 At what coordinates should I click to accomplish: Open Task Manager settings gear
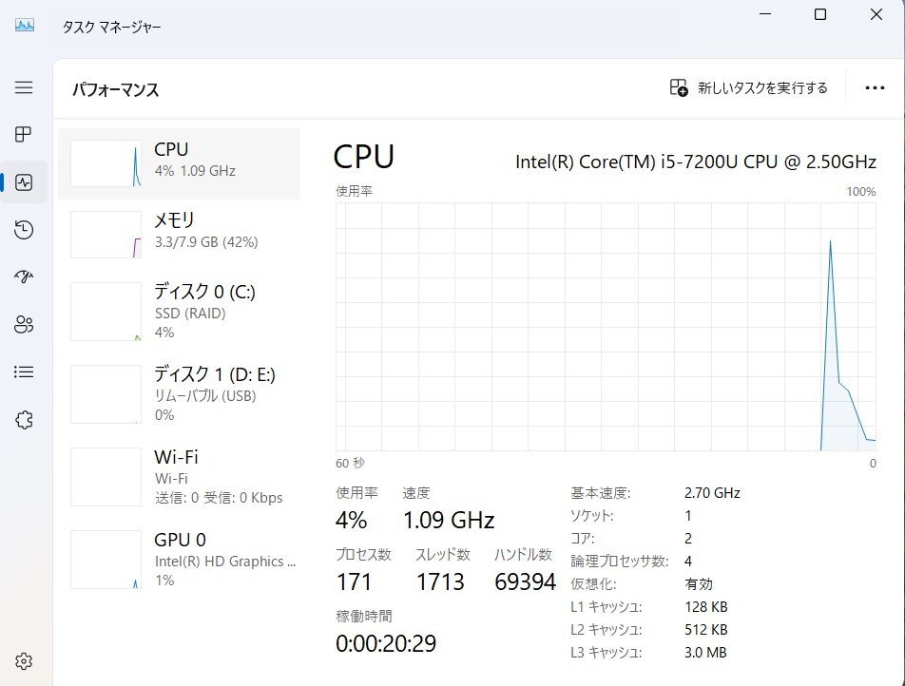24,661
